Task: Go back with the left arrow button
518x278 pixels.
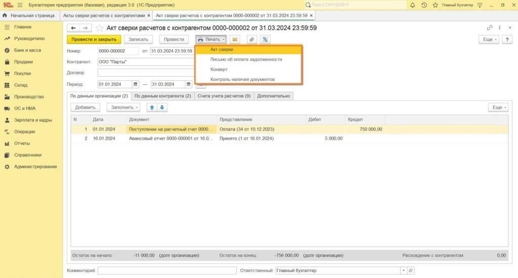Action: click(73, 28)
